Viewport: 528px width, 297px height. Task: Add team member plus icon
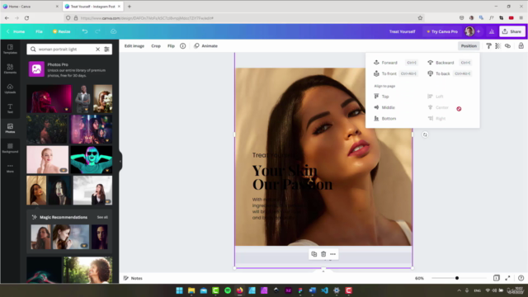[478, 31]
